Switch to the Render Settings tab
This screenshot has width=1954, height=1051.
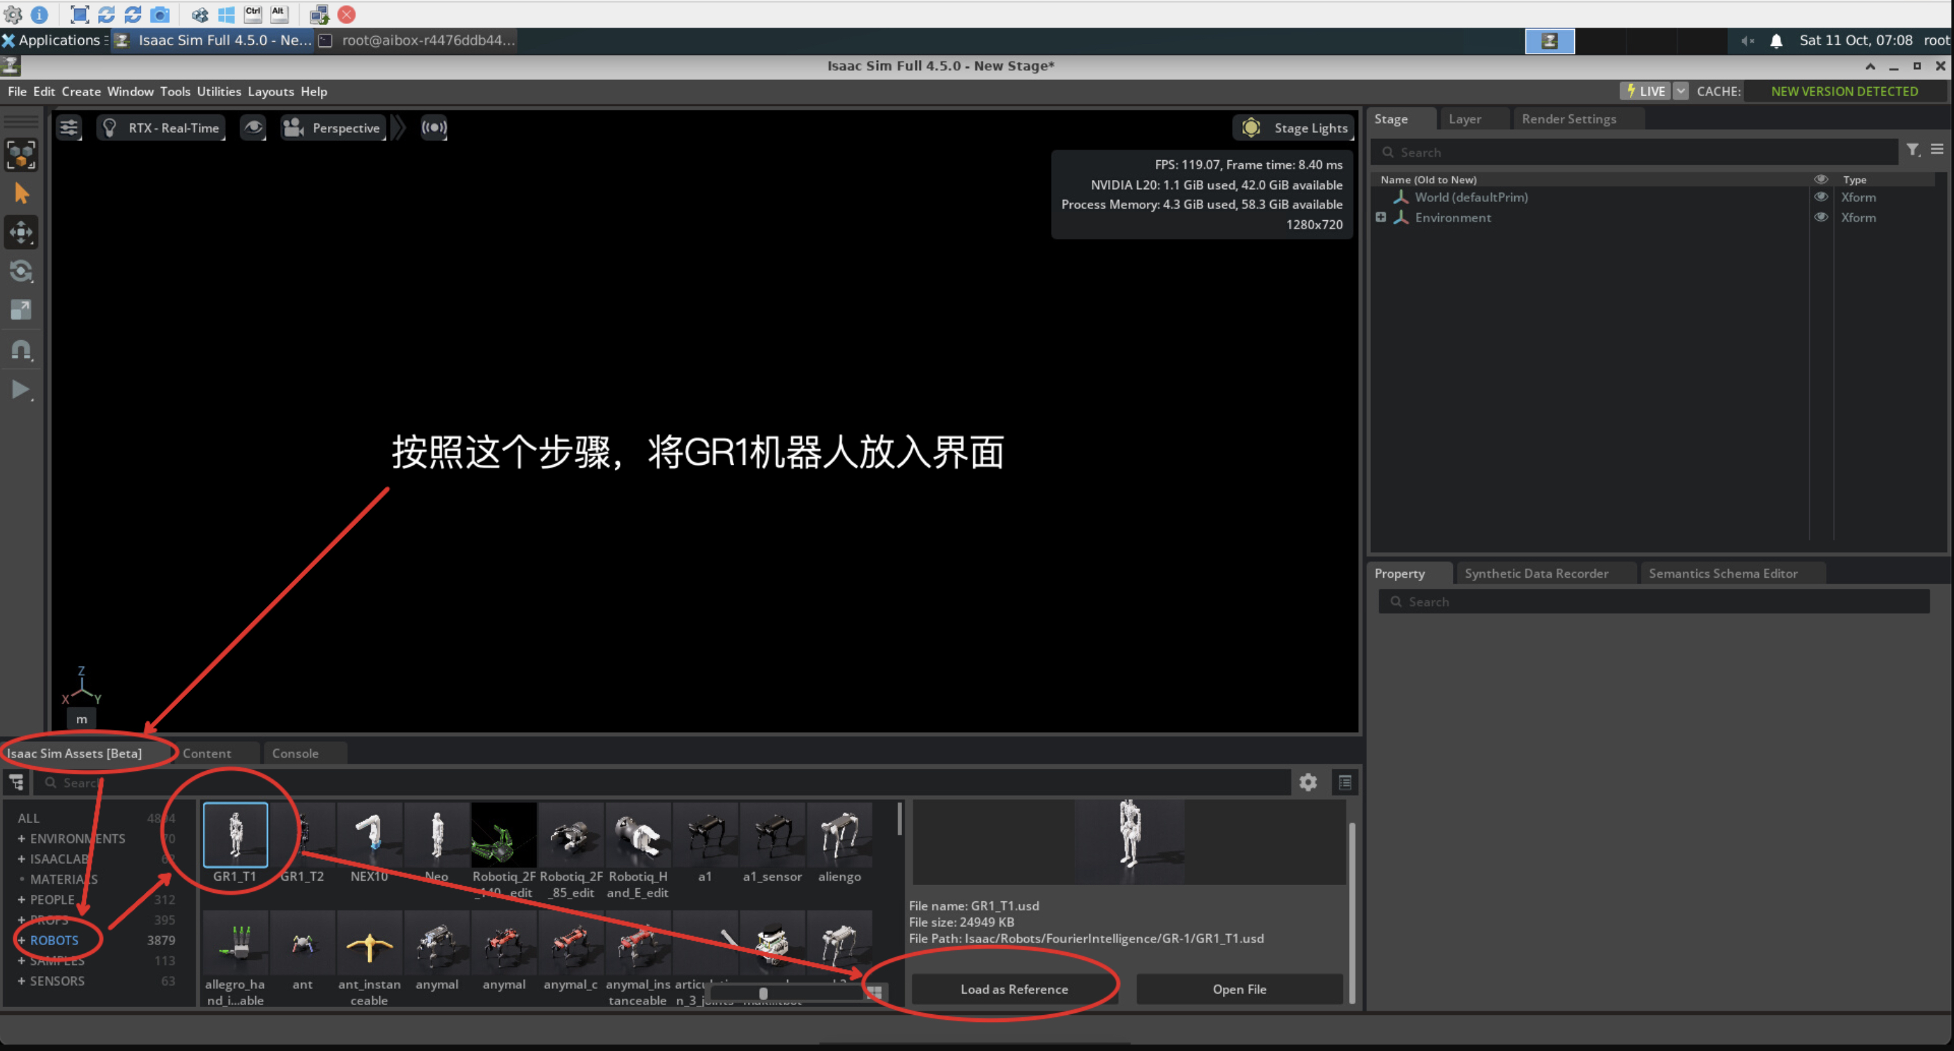click(x=1568, y=119)
